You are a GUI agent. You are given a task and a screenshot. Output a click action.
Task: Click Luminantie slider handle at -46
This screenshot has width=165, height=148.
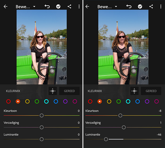[106, 139]
